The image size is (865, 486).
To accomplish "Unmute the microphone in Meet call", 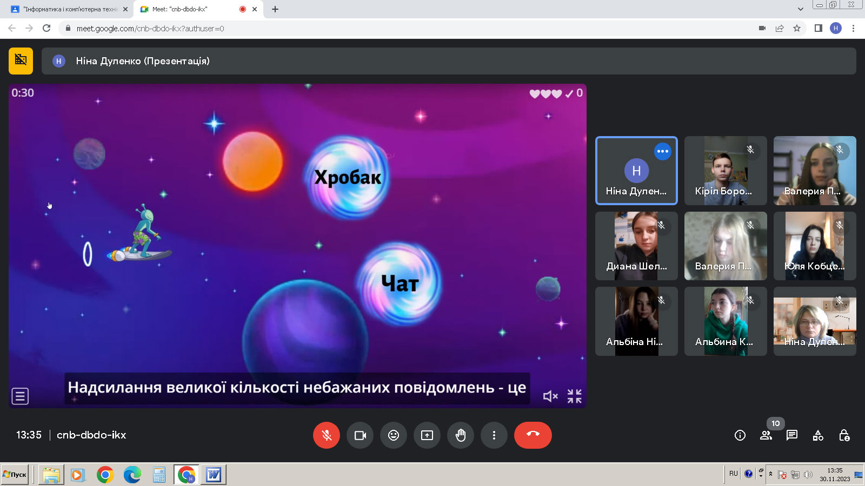I will pos(327,435).
